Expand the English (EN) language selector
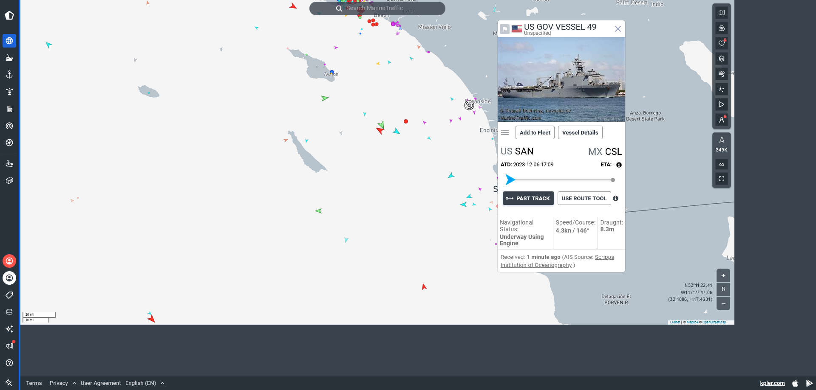 pos(145,383)
